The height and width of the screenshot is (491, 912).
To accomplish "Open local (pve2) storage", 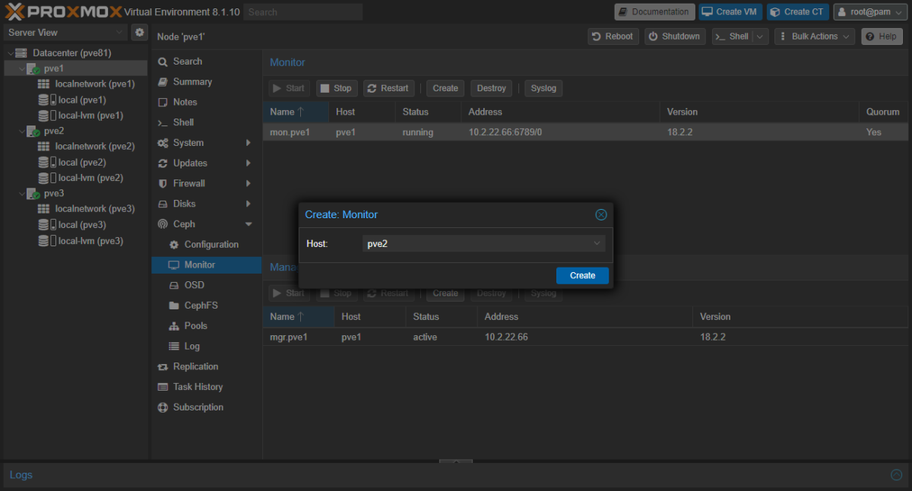I will 72,162.
